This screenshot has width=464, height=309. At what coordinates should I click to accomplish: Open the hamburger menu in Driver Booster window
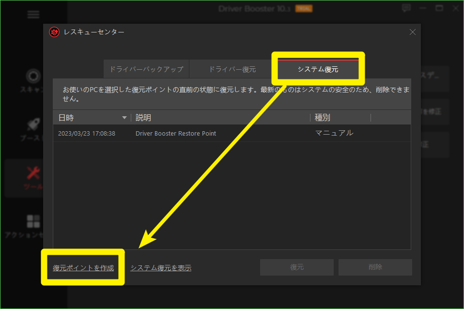[x=33, y=15]
